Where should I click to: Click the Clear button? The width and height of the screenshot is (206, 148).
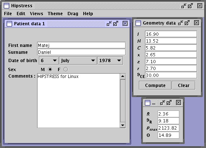[184, 86]
